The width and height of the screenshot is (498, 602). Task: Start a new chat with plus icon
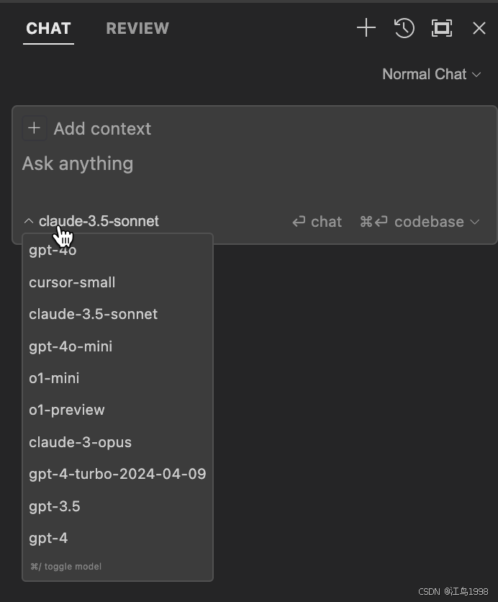[366, 28]
